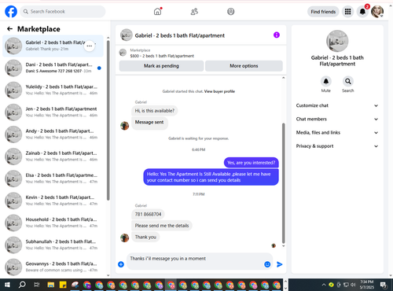
Task: Open Kevin conversation in list
Action: tap(53, 201)
